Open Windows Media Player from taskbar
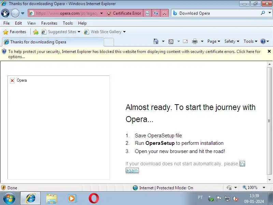Screen dimensions: 273x205 tap(72, 199)
